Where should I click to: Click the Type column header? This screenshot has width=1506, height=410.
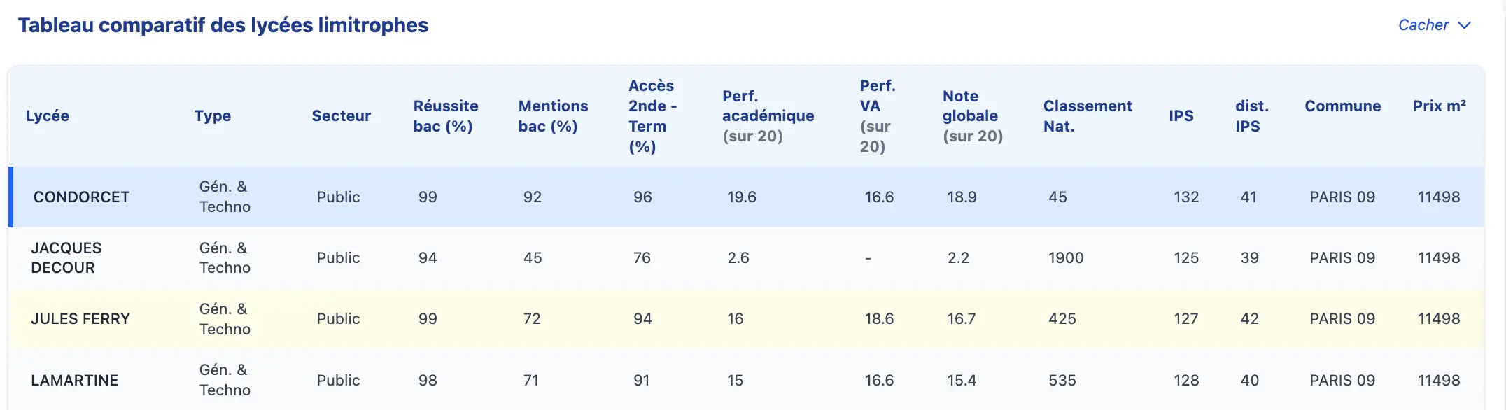tap(213, 115)
